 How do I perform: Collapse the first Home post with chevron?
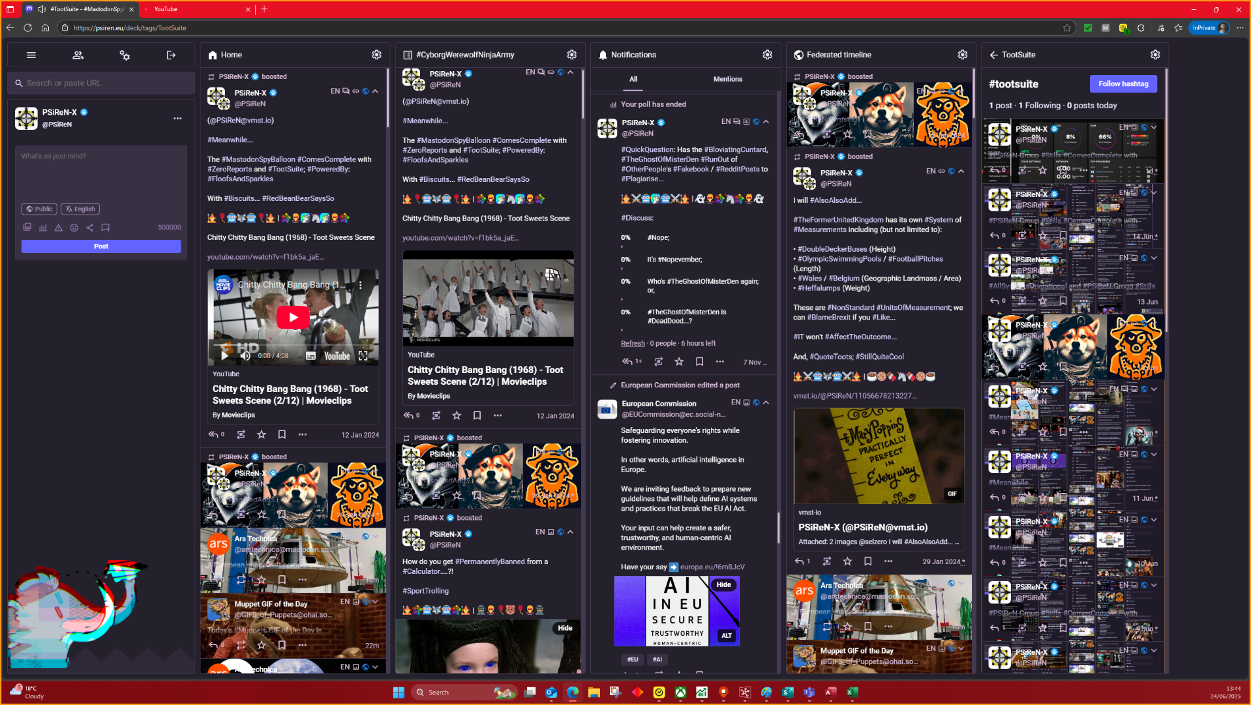(x=375, y=91)
